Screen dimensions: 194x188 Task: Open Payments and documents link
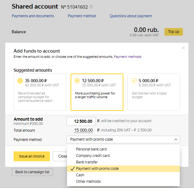pos(33,16)
